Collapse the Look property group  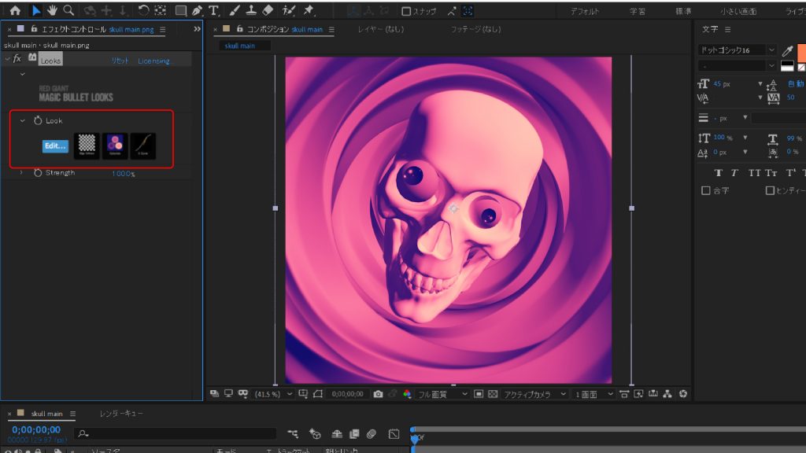coord(23,121)
